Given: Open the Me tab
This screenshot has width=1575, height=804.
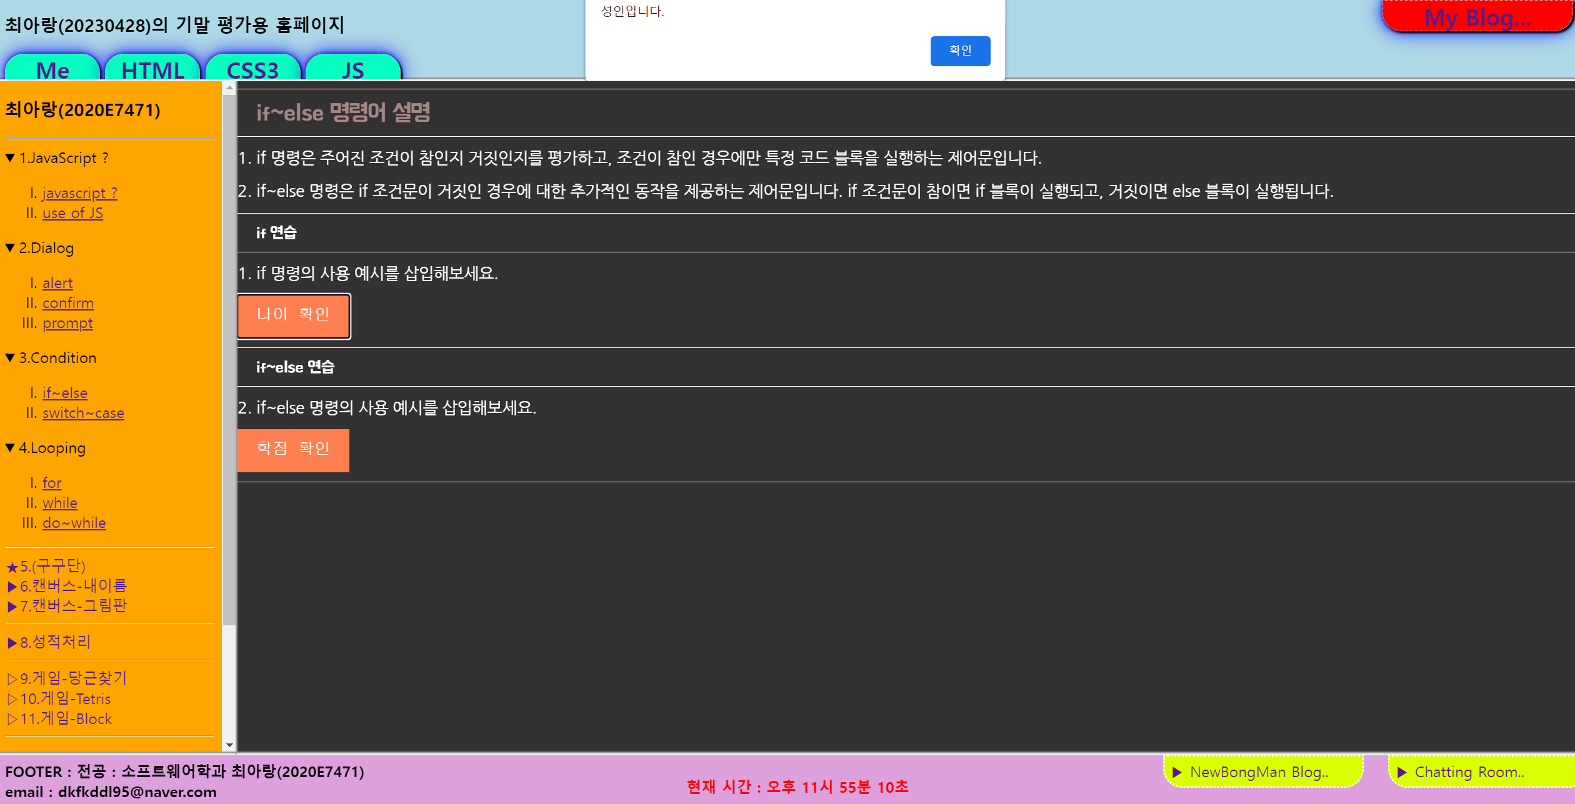Looking at the screenshot, I should [52, 69].
